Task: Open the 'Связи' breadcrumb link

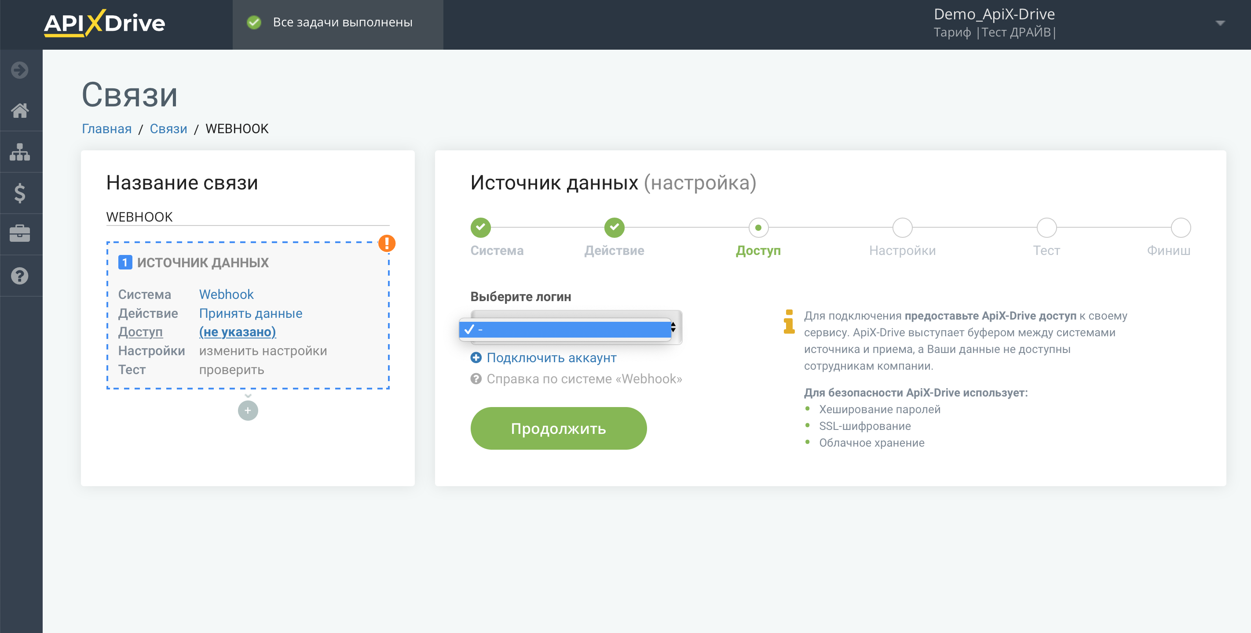Action: coord(168,129)
